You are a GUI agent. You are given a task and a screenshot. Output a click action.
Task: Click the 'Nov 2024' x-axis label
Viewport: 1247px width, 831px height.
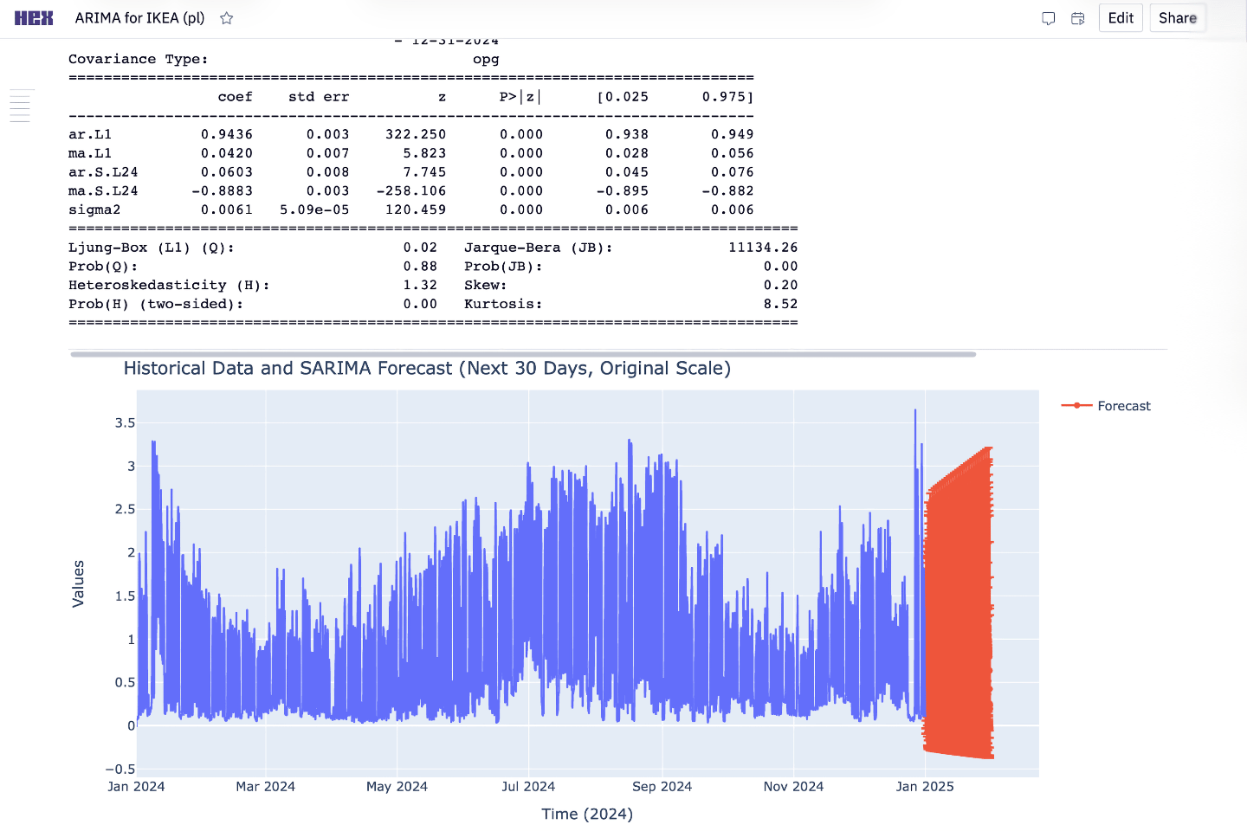[x=793, y=787]
